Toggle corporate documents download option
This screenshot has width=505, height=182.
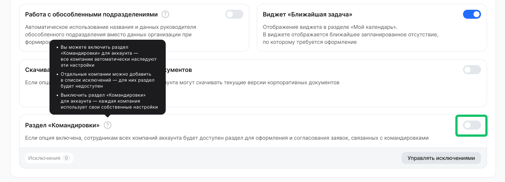coord(472,70)
